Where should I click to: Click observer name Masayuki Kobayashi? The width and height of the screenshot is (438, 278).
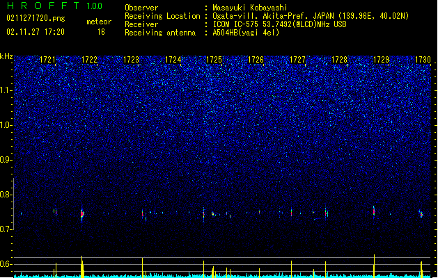tap(250, 8)
